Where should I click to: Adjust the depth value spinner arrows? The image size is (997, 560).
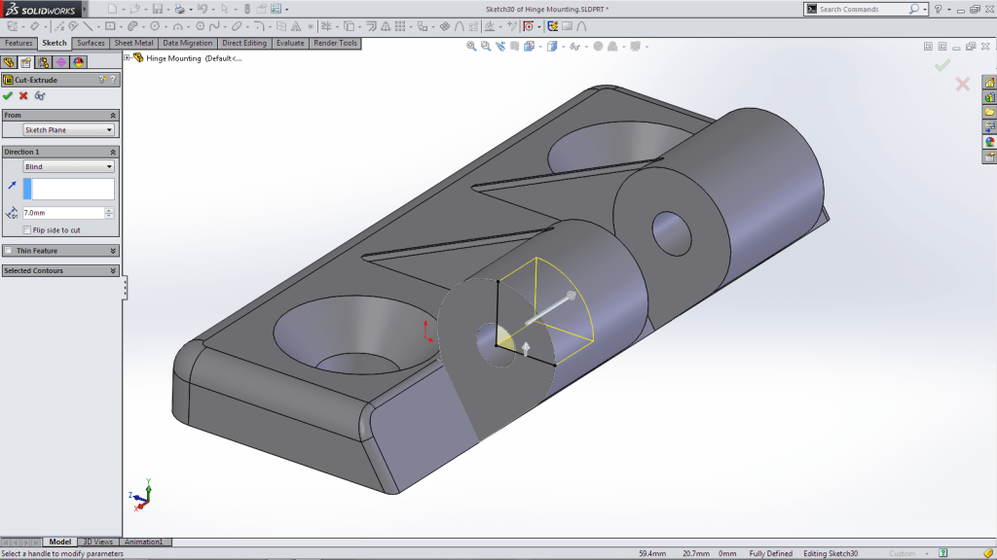click(x=109, y=212)
